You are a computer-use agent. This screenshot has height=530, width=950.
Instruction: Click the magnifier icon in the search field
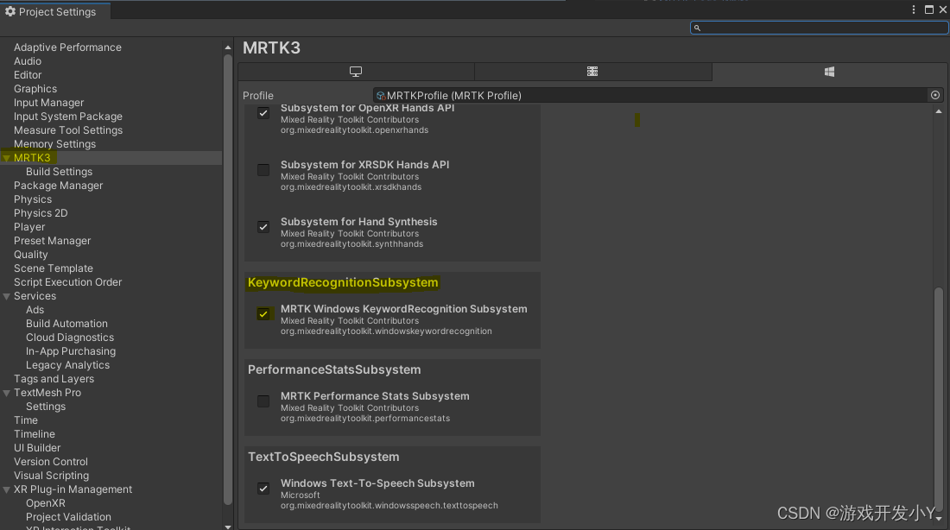[696, 28]
